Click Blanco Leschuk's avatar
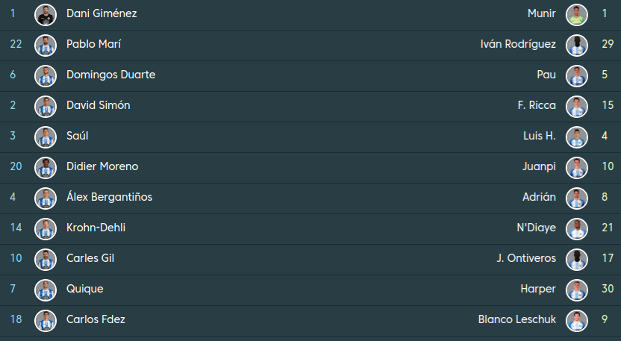Viewport: 621px width, 341px height. point(576,320)
